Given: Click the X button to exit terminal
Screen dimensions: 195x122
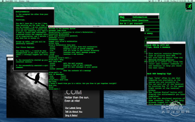Looking at the screenshot, I should click(142, 29).
